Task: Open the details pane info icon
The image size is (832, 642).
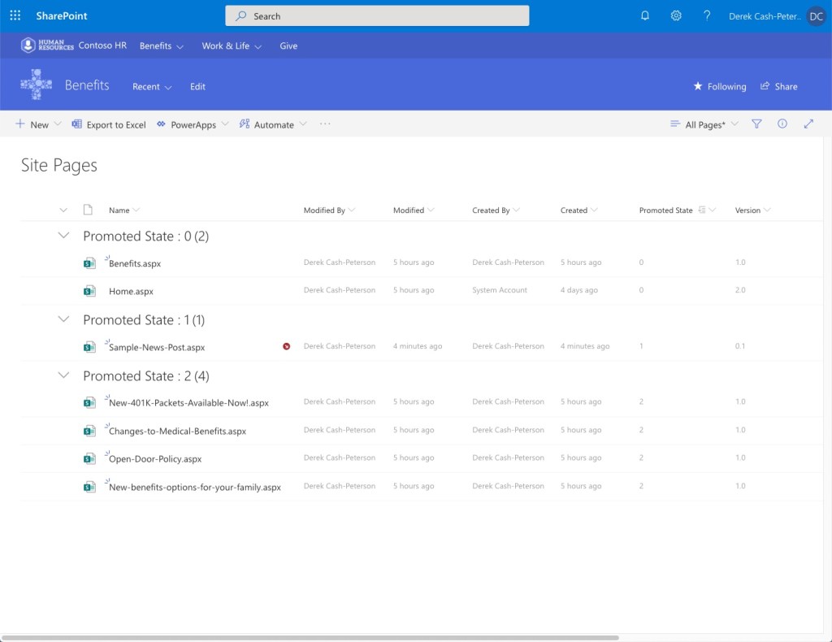Action: [782, 124]
